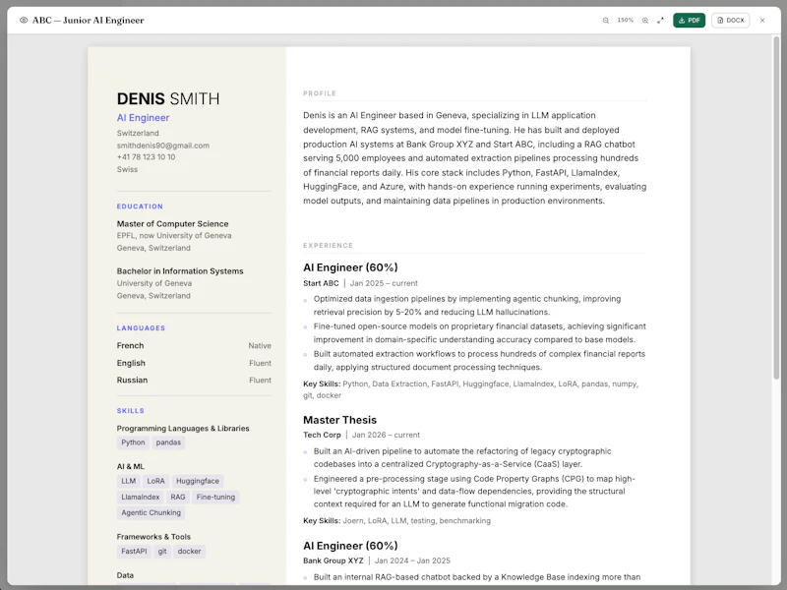
Task: Click the Tech Corp employer name
Action: [x=322, y=435]
